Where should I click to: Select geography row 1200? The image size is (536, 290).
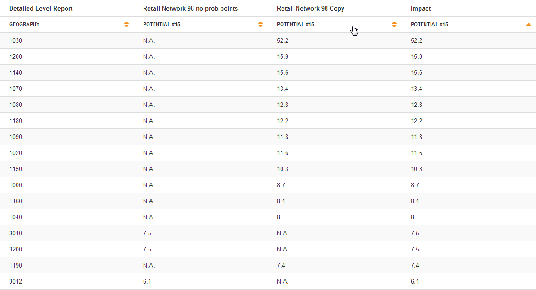(16, 57)
